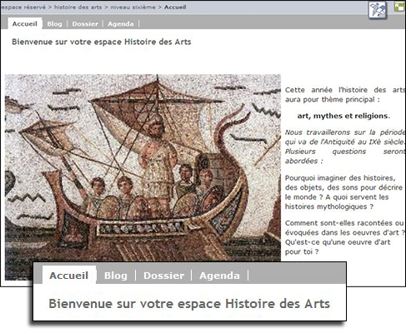Open the Blog tab under the breadcrumb
Viewport: 406px width, 333px height.
(54, 24)
